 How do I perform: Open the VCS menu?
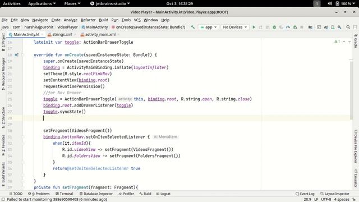click(x=137, y=20)
